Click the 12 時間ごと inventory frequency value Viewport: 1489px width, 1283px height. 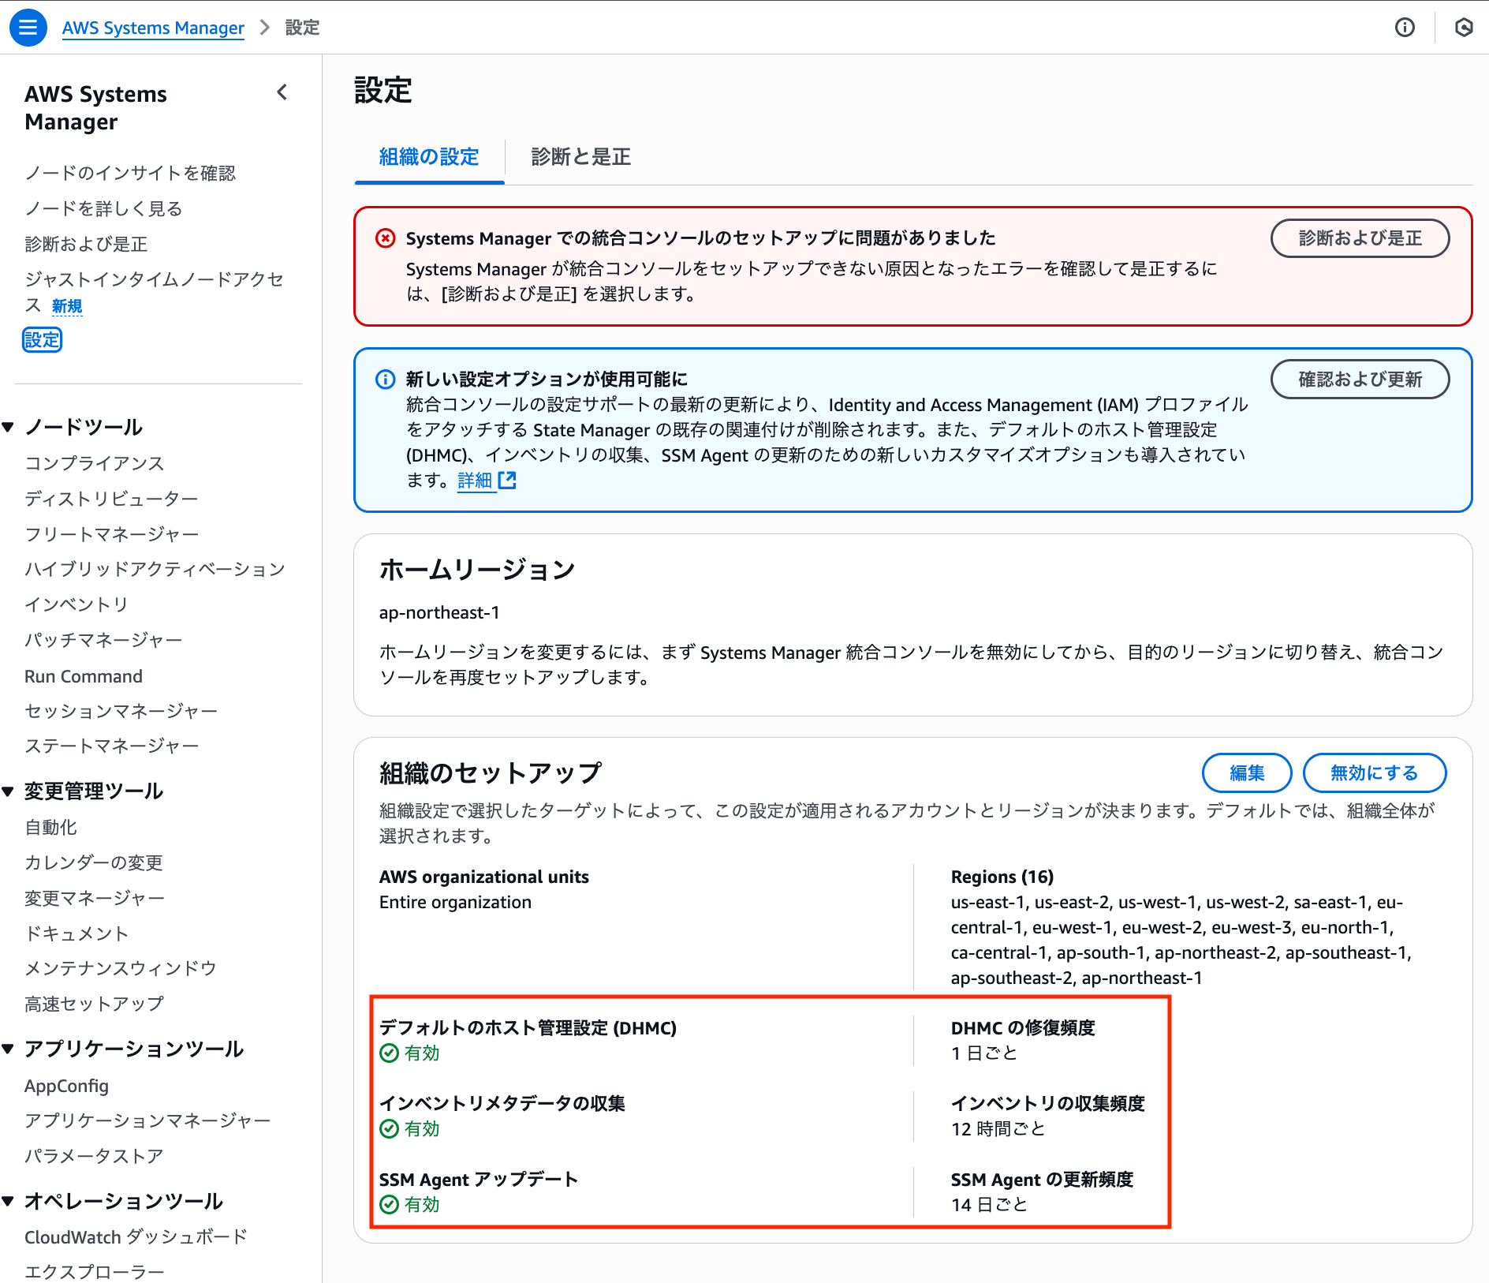click(x=998, y=1129)
